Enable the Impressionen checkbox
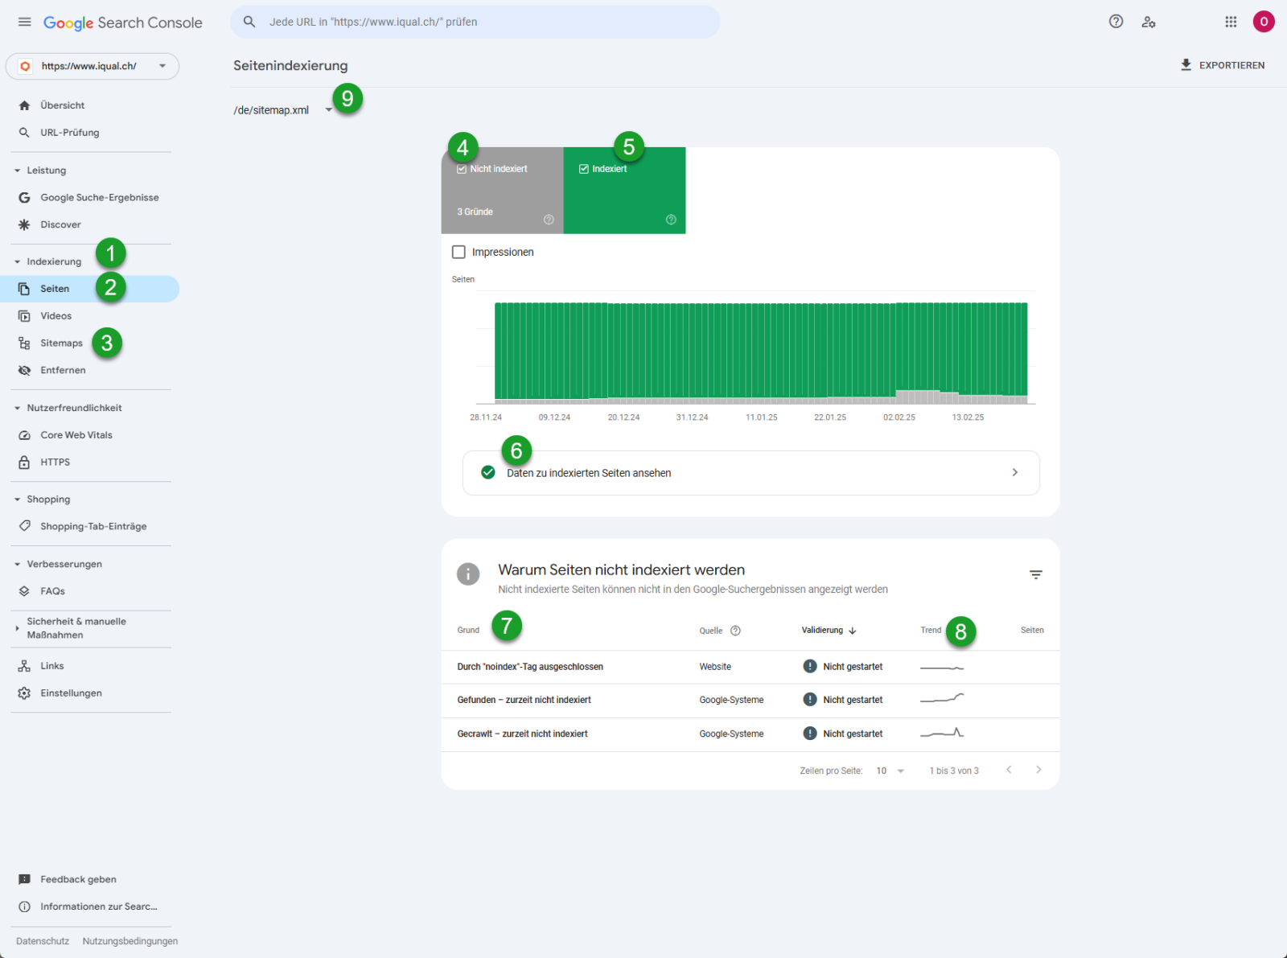The height and width of the screenshot is (958, 1287). pos(458,252)
